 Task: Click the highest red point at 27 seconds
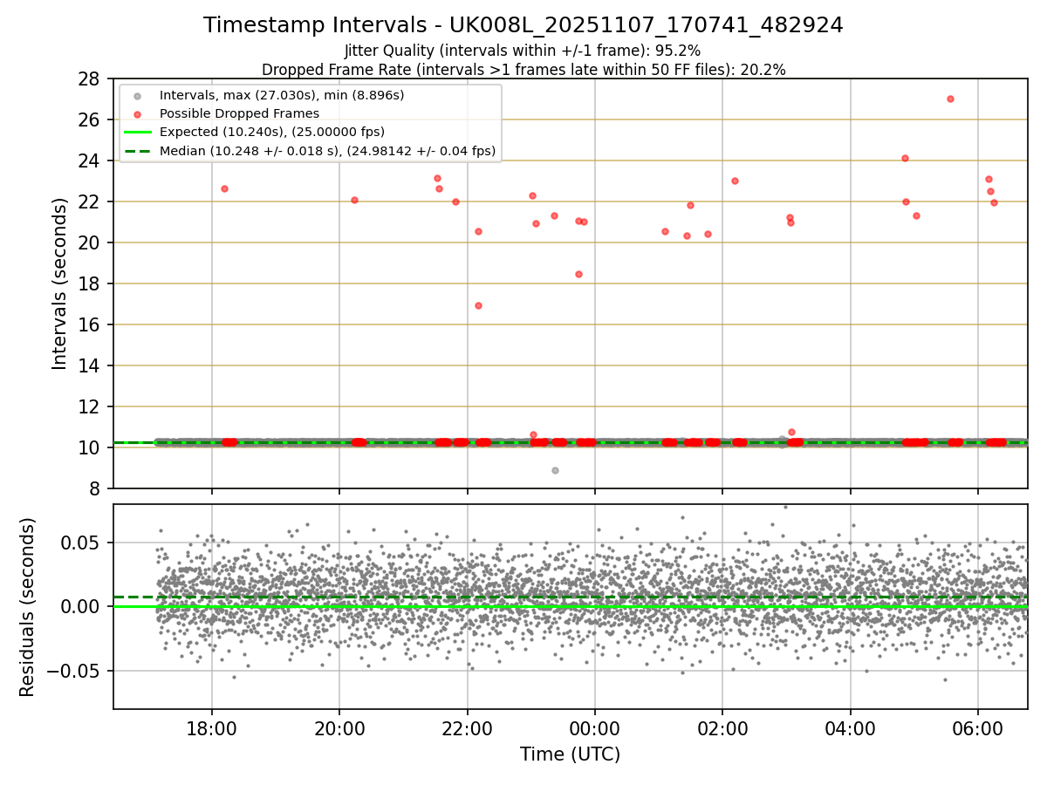click(950, 99)
